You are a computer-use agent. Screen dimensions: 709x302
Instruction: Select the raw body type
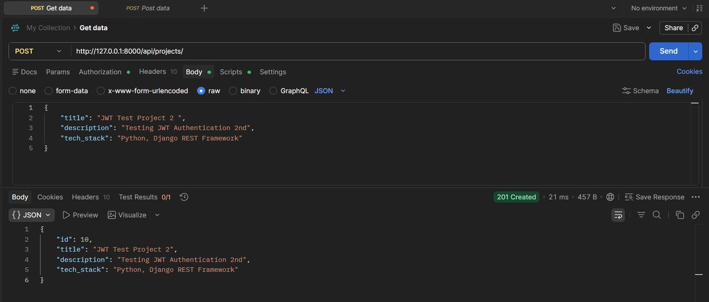(201, 91)
